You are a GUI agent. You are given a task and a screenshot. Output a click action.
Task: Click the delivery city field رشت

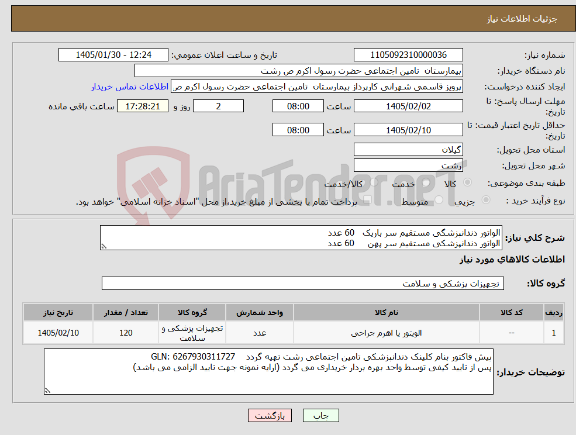pyautogui.click(x=408, y=165)
